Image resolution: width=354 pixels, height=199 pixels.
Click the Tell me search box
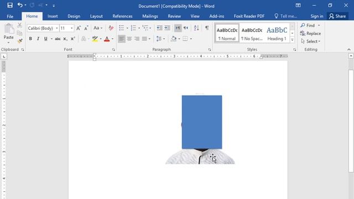pos(285,16)
